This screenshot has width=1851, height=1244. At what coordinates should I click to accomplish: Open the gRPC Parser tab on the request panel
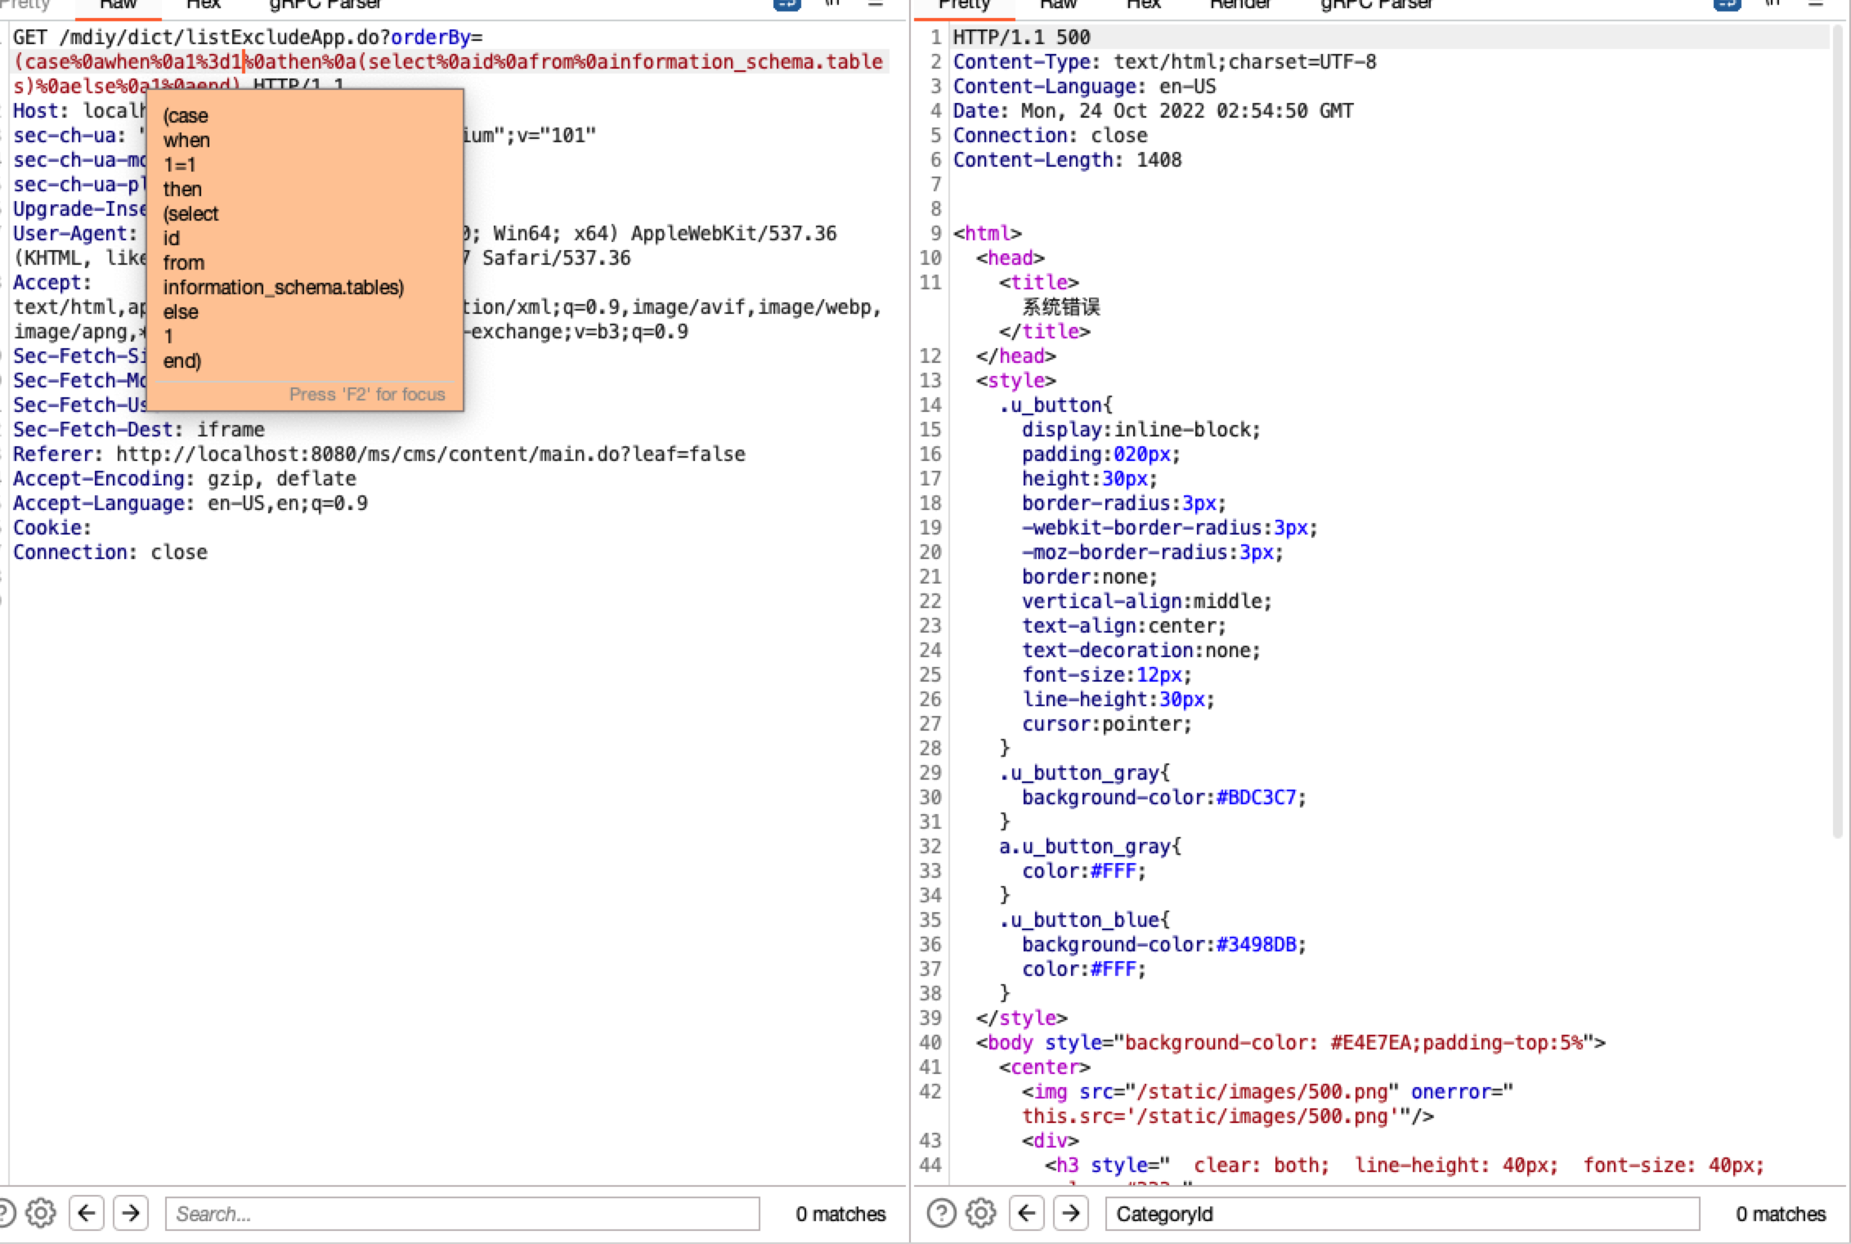pyautogui.click(x=324, y=5)
